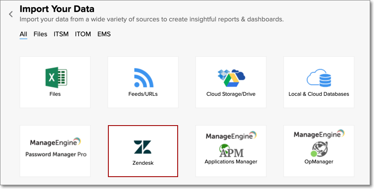The height and width of the screenshot is (189, 374).
Task: Click the Password Manager Pro text
Action: coord(56,154)
